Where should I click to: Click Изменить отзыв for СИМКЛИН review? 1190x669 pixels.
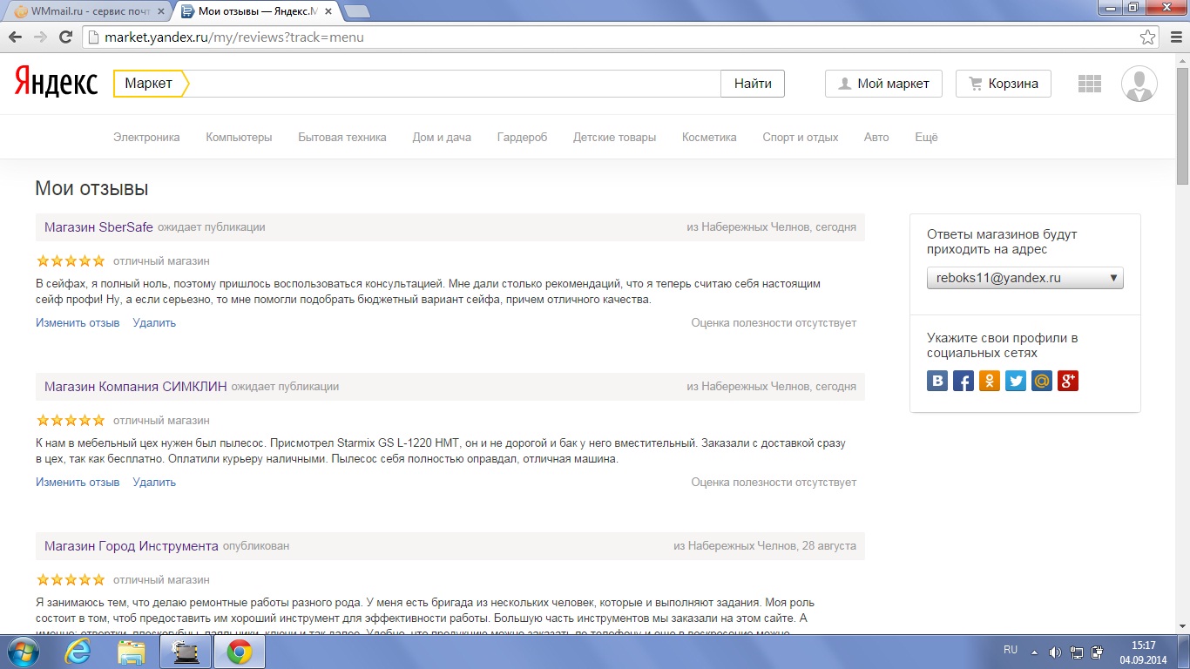tap(78, 482)
